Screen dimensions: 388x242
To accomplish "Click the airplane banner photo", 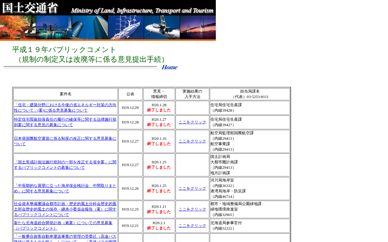I will click(x=162, y=28).
